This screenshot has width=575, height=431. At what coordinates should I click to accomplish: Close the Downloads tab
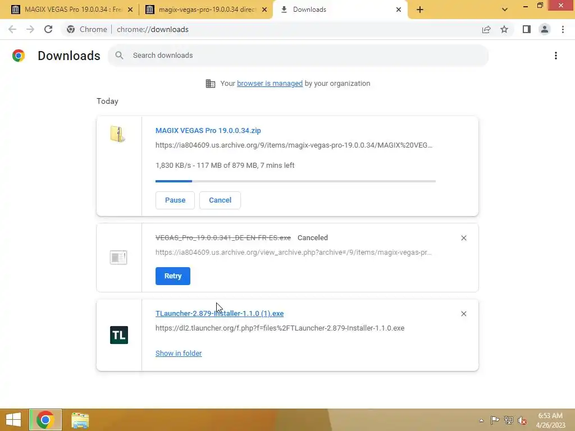pyautogui.click(x=399, y=10)
